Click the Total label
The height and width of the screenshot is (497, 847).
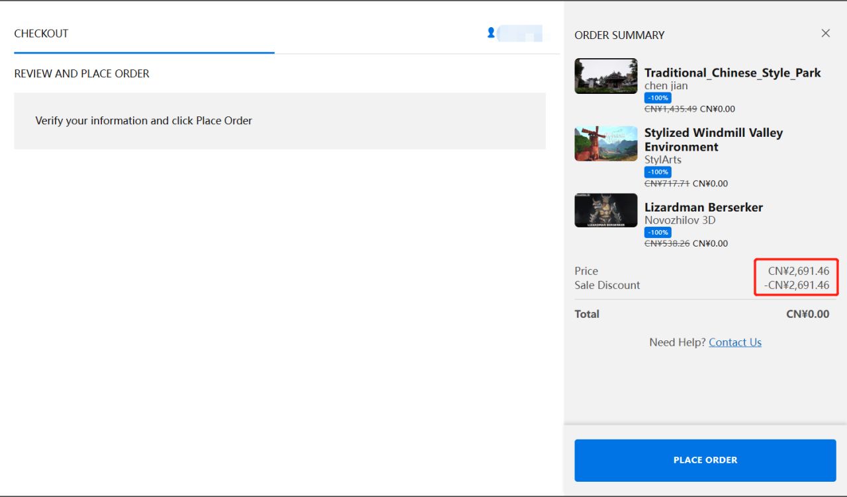pos(587,314)
